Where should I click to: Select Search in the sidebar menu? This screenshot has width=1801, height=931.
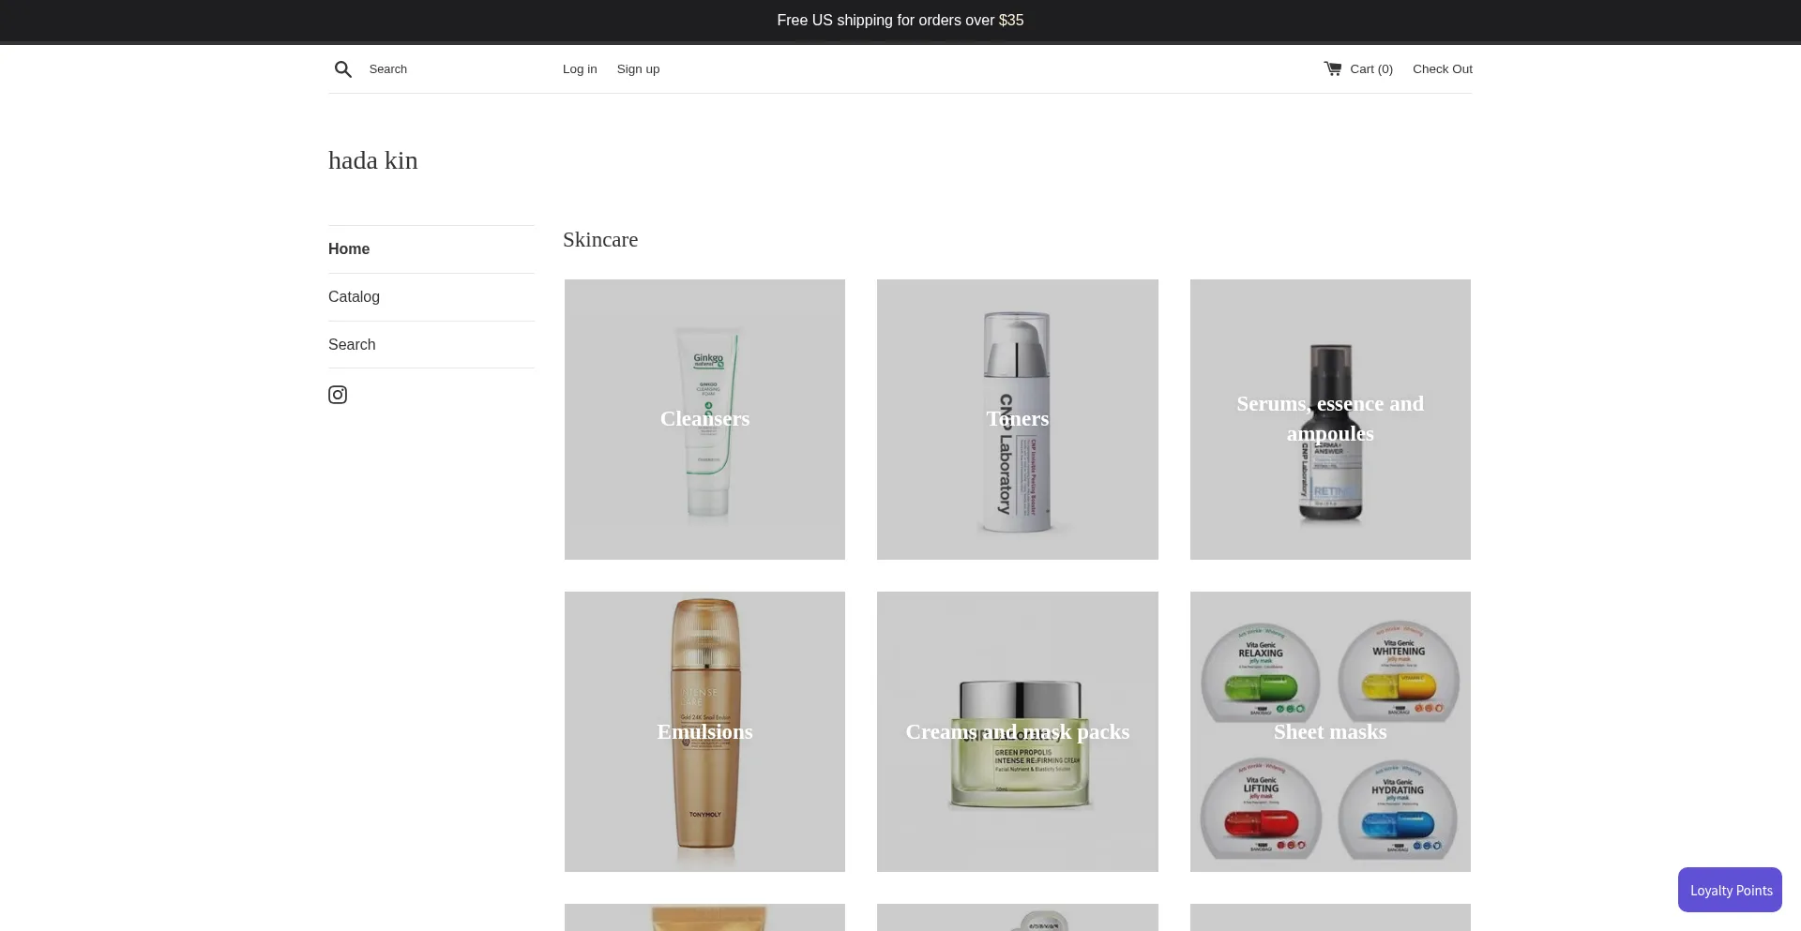pyautogui.click(x=352, y=345)
